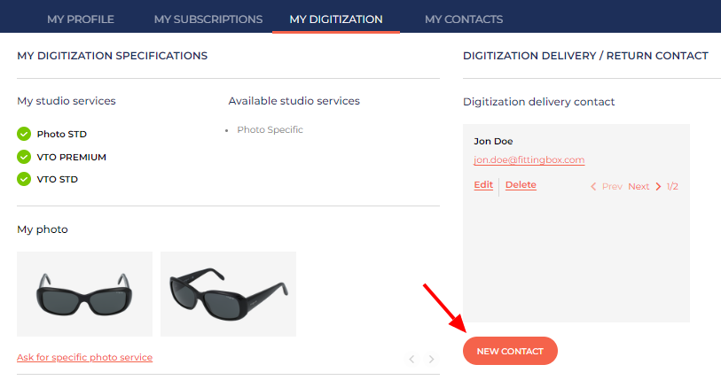The height and width of the screenshot is (388, 721).
Task: Open jon.doe@fittingbox.com email link
Action: (529, 160)
